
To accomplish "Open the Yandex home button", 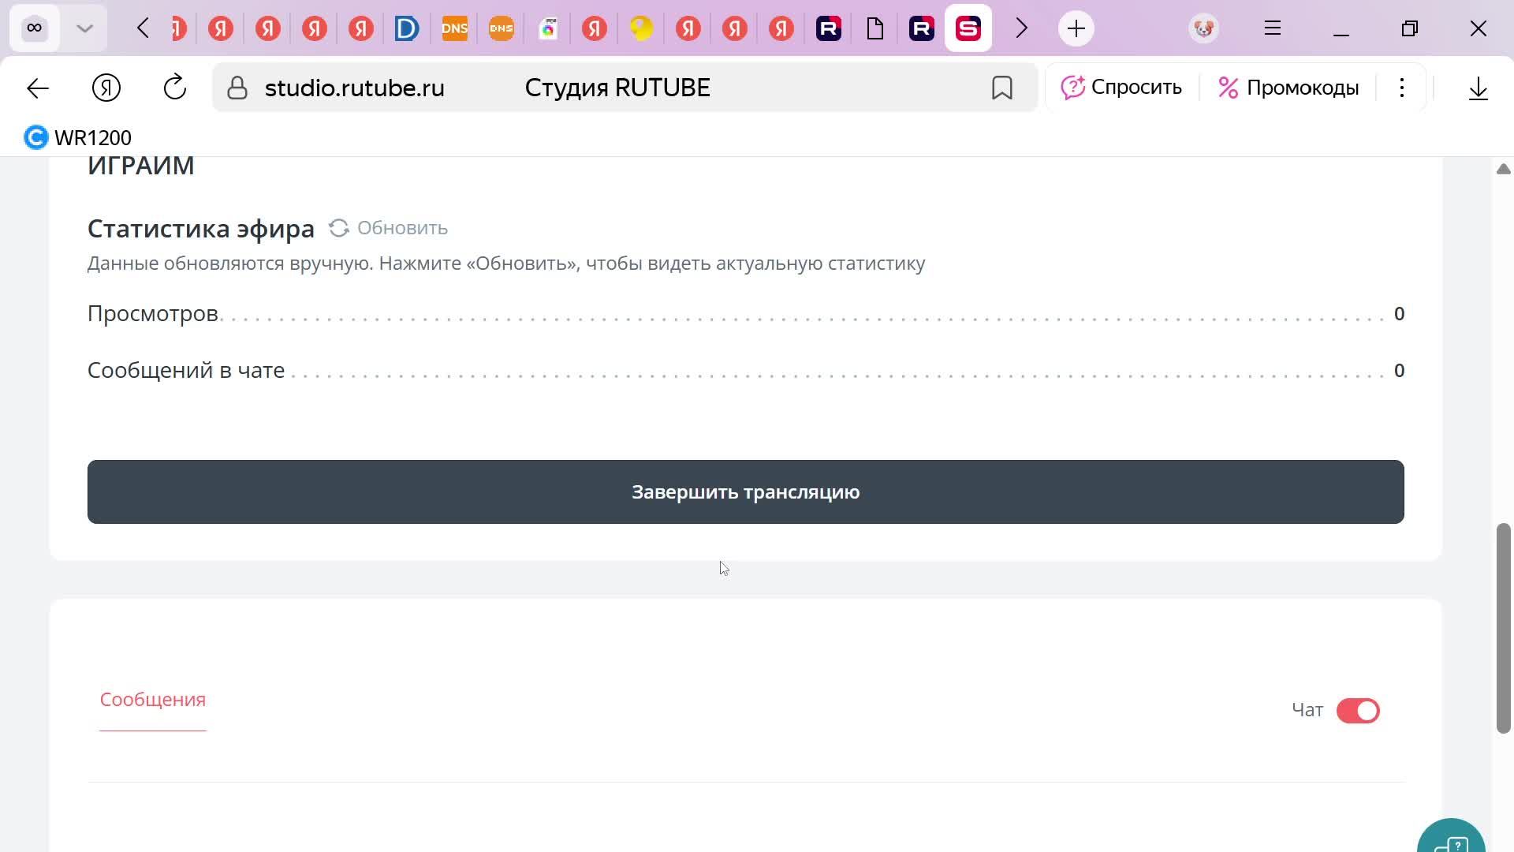I will click(106, 88).
